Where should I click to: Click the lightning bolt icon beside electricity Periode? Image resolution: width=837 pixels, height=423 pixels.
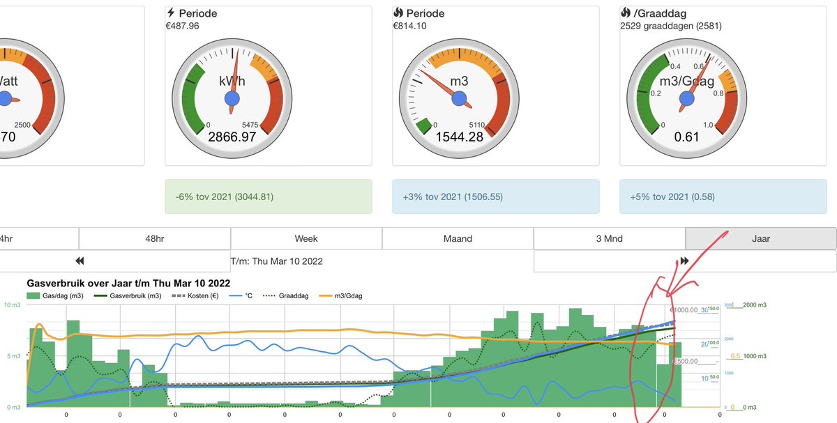[x=171, y=13]
